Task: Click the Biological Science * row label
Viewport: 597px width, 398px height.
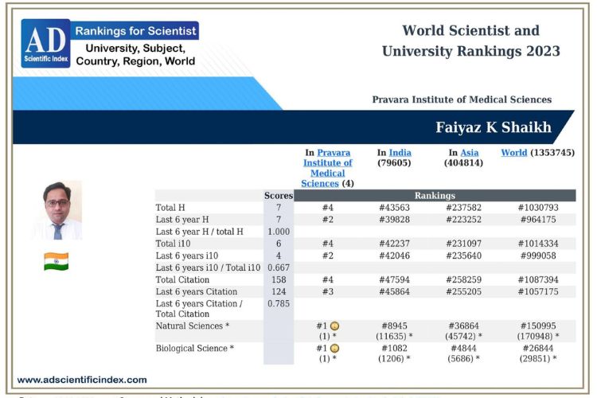Action: point(194,348)
